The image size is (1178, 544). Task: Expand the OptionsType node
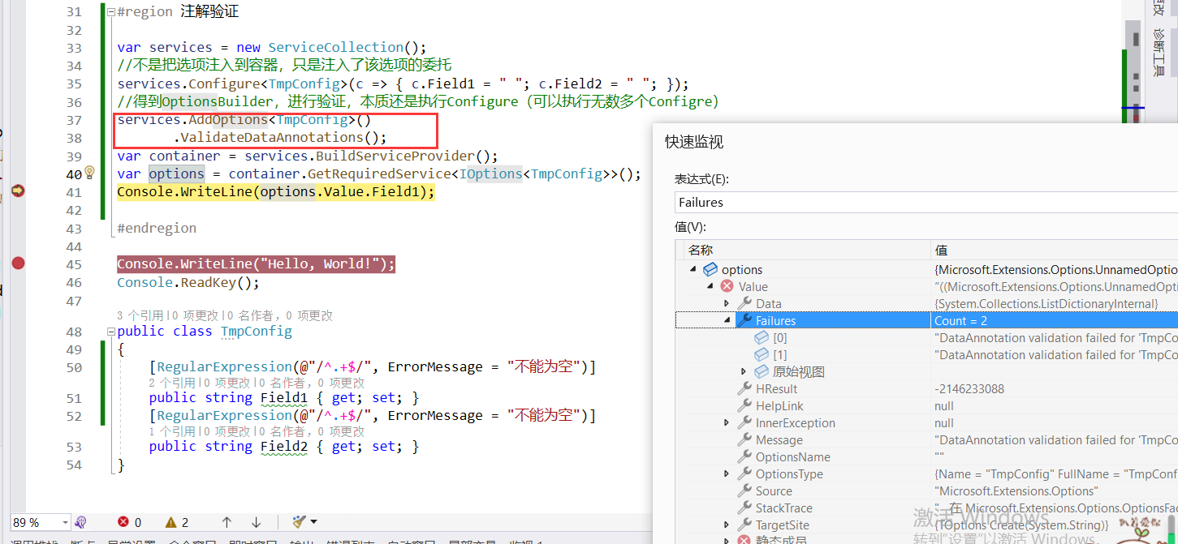[727, 473]
